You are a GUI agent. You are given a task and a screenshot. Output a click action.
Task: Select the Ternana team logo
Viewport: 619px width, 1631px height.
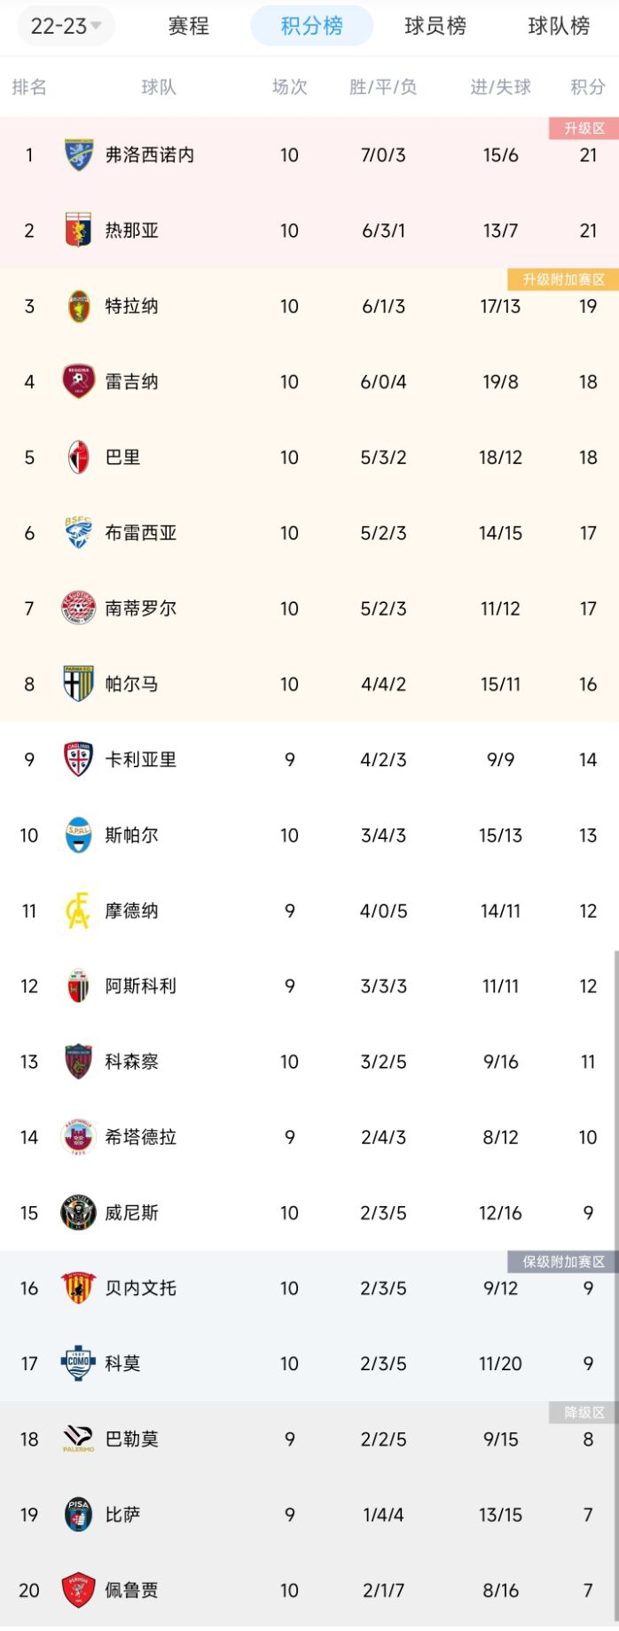77,306
